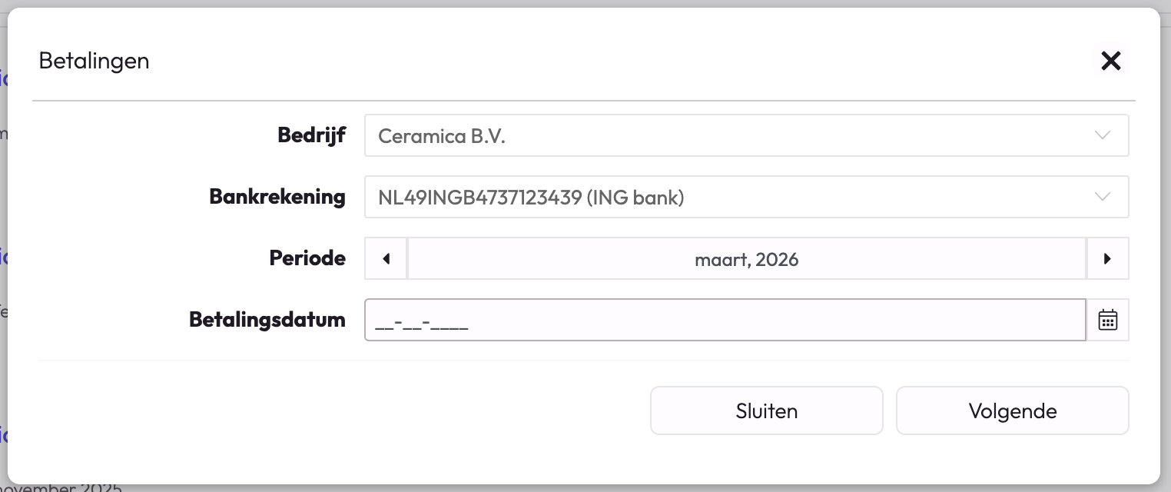Click the Periode field label
The height and width of the screenshot is (492, 1171).
[307, 258]
